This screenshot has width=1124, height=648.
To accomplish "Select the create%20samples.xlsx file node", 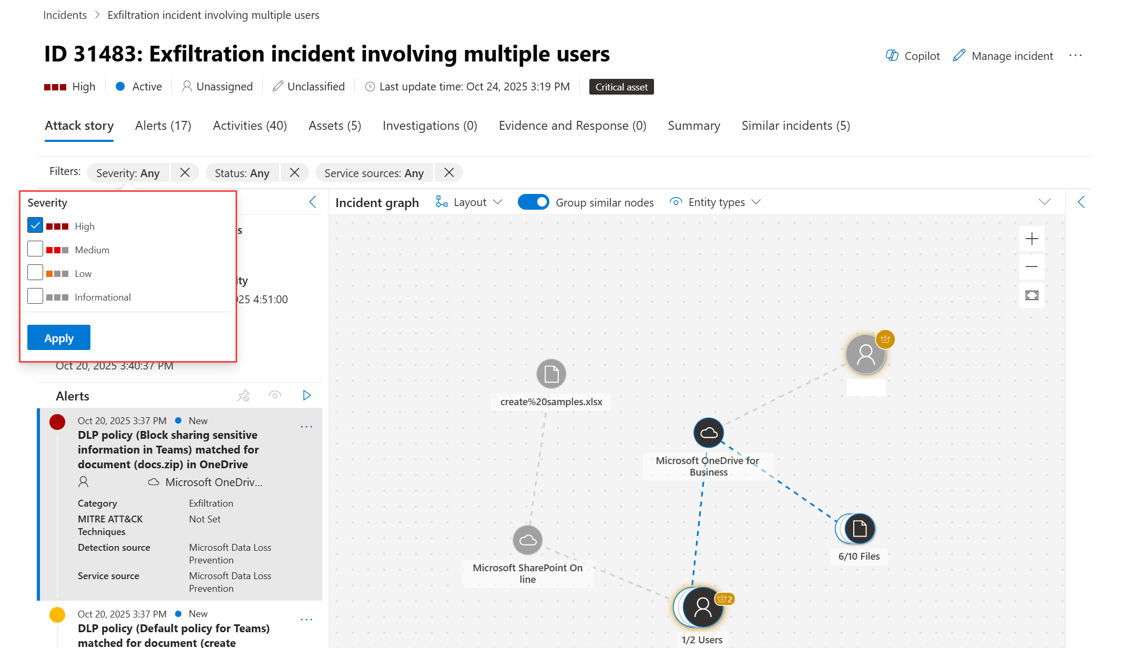I will pyautogui.click(x=551, y=374).
